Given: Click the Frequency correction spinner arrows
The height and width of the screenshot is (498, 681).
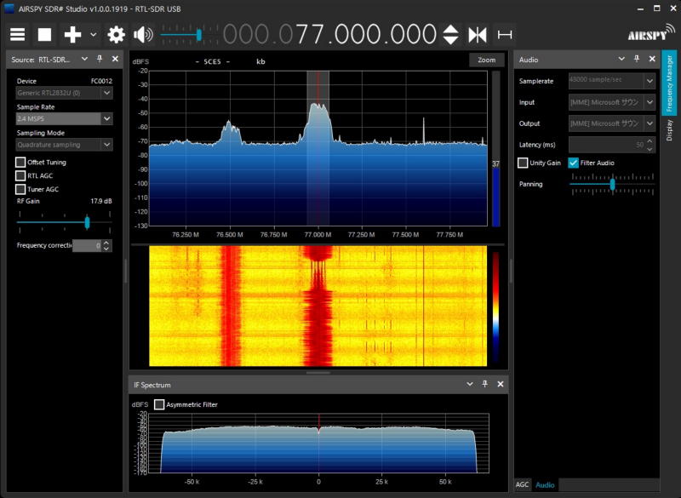Looking at the screenshot, I should coord(107,245).
